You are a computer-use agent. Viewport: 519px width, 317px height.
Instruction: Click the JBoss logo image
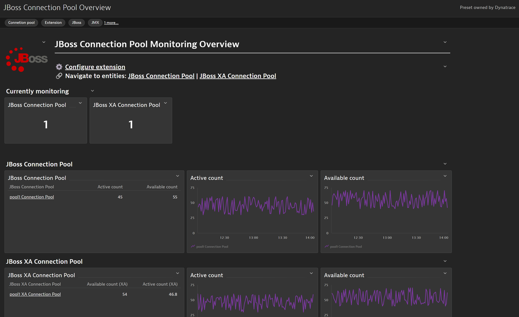pos(27,59)
